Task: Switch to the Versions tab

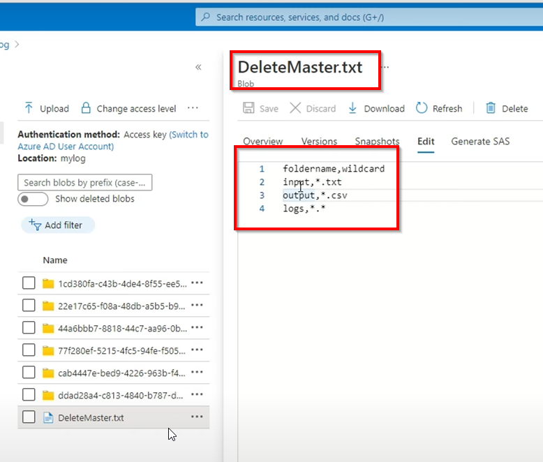Action: tap(319, 141)
